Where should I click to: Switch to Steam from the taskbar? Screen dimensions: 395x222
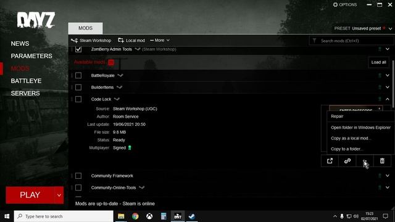(192, 216)
